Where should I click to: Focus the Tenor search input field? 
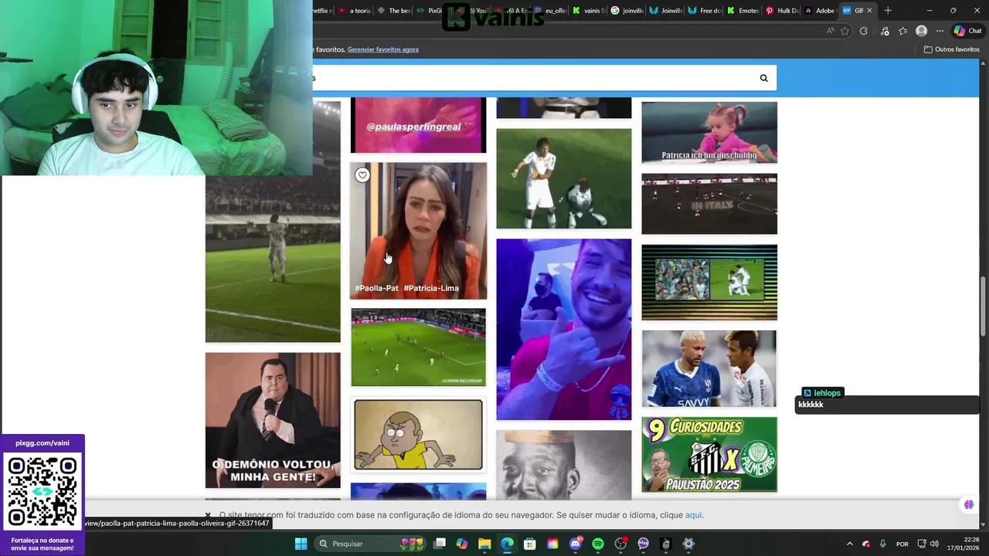[x=533, y=78]
